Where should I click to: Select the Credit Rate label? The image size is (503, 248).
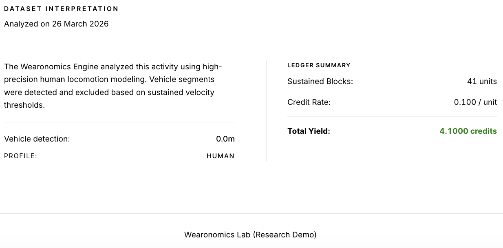coord(309,102)
